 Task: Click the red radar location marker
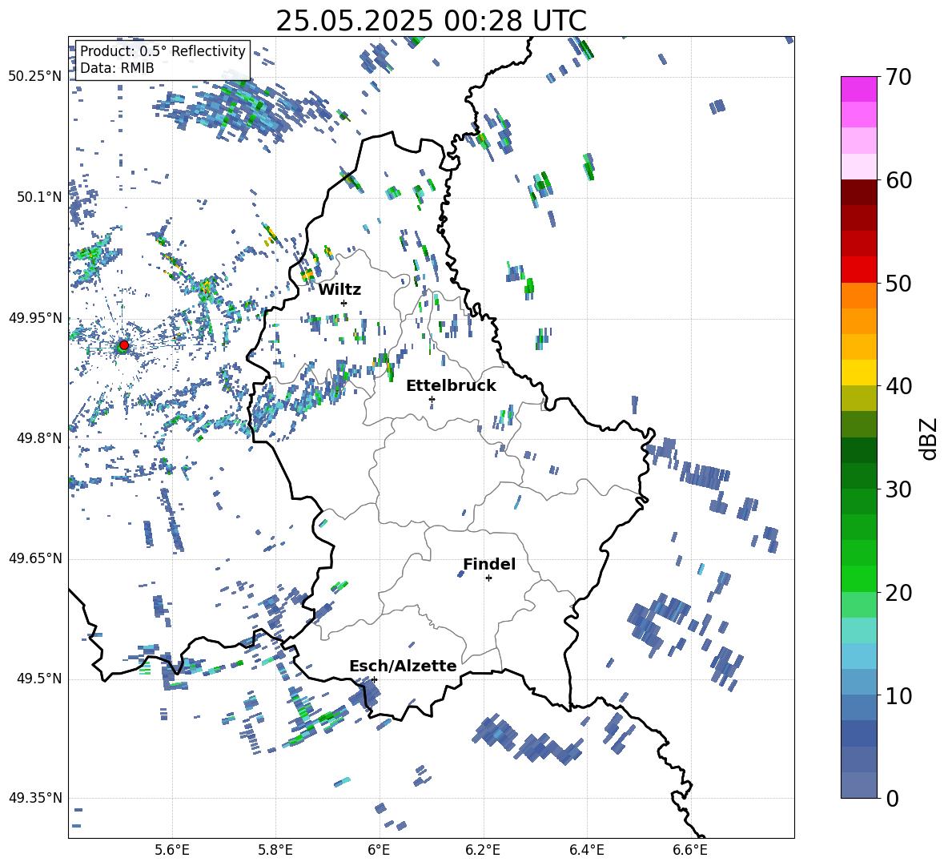(124, 345)
